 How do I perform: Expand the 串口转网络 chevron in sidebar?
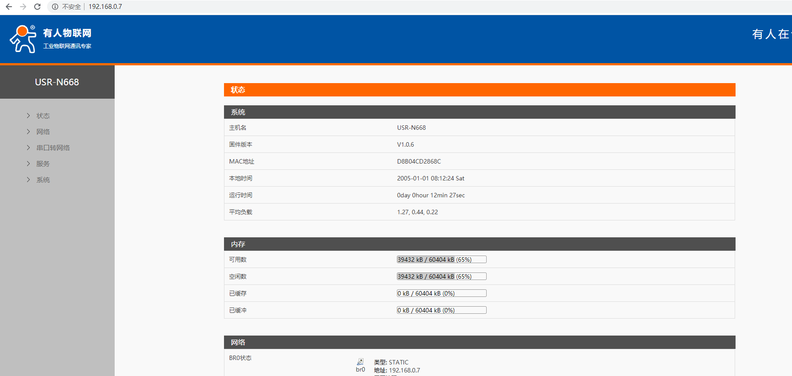(28, 148)
